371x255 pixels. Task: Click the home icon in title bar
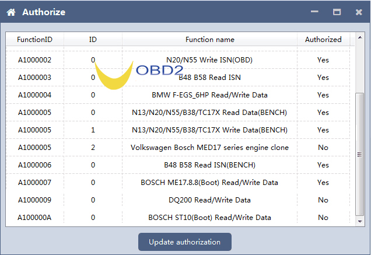click(11, 12)
